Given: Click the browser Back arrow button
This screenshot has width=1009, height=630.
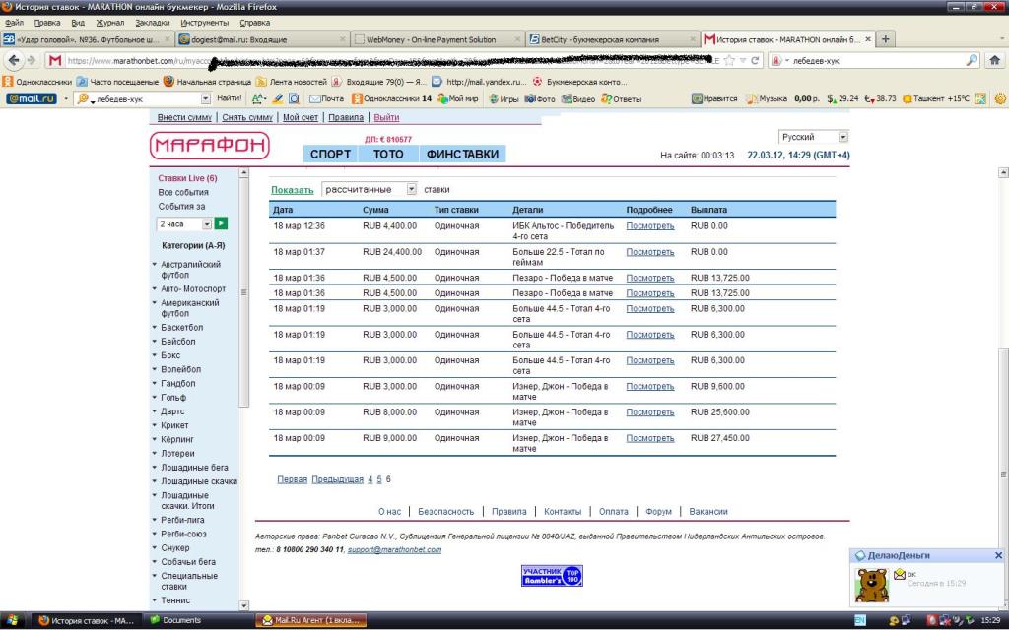Looking at the screenshot, I should click(14, 60).
